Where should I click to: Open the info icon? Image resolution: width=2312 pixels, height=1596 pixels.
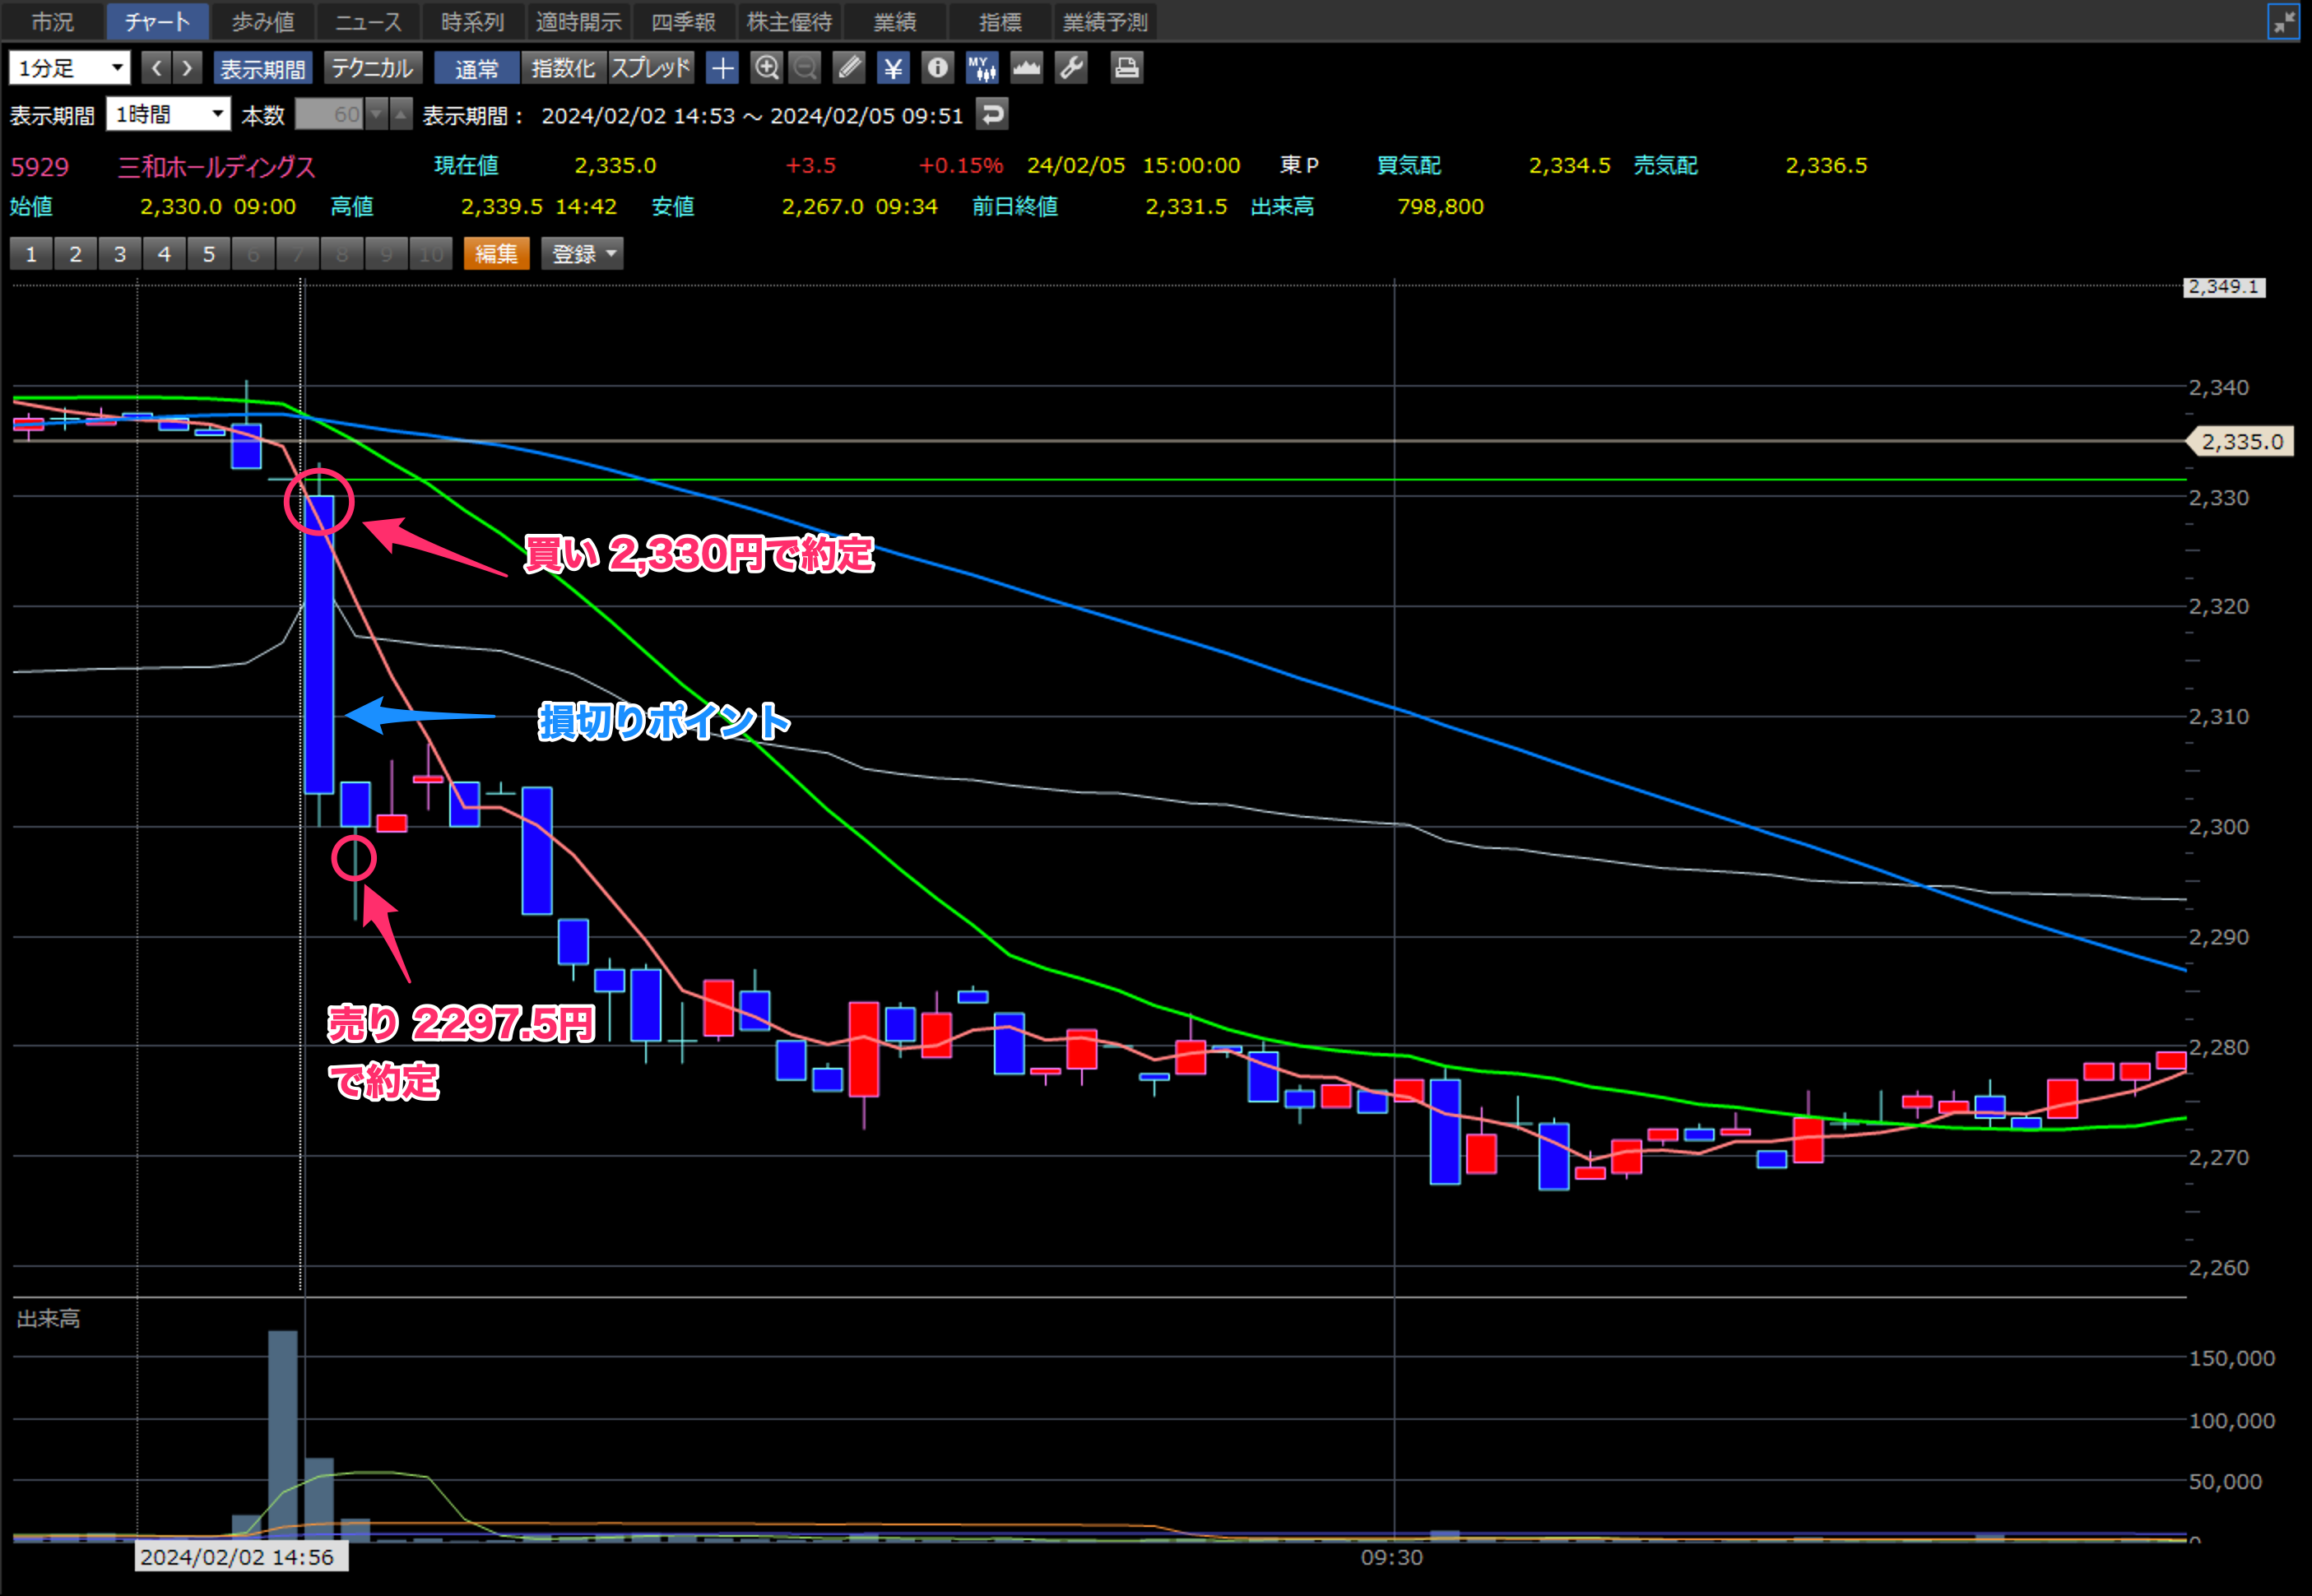(937, 68)
